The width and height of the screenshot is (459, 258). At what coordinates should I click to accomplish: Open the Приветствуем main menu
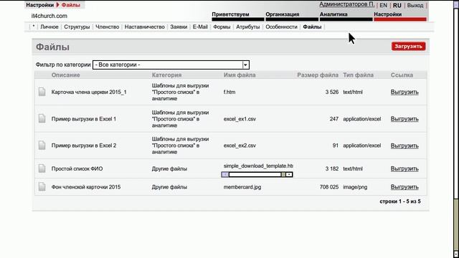click(x=237, y=16)
